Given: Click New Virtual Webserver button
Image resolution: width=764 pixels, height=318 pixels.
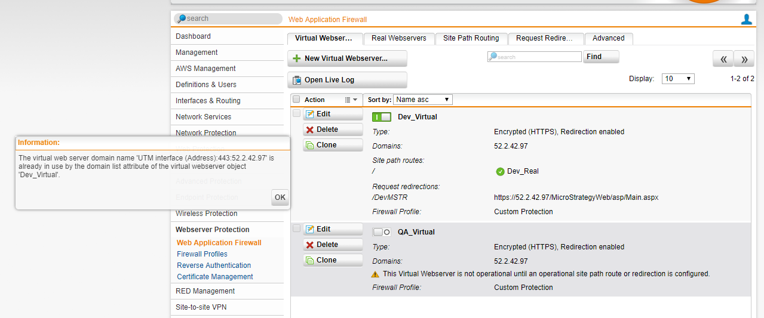Looking at the screenshot, I should (x=347, y=58).
